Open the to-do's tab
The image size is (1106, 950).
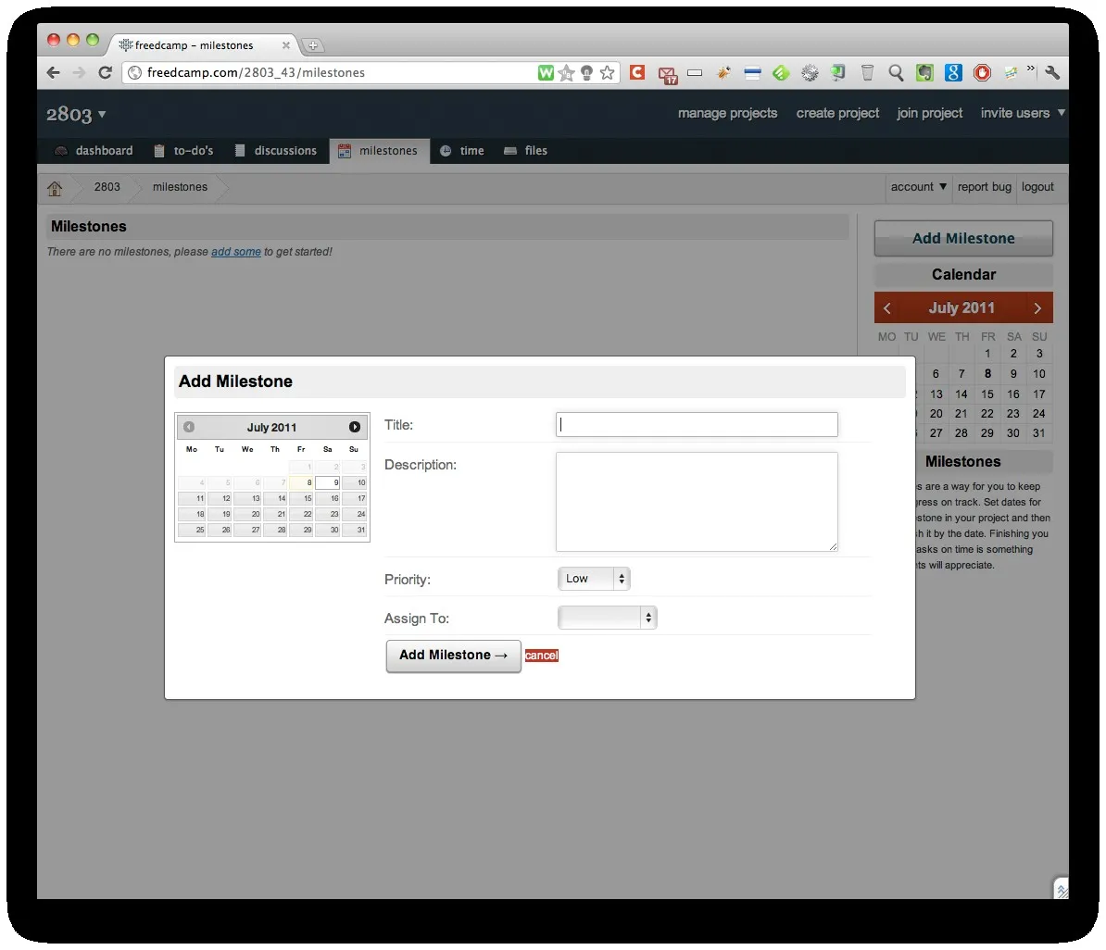[x=184, y=151]
